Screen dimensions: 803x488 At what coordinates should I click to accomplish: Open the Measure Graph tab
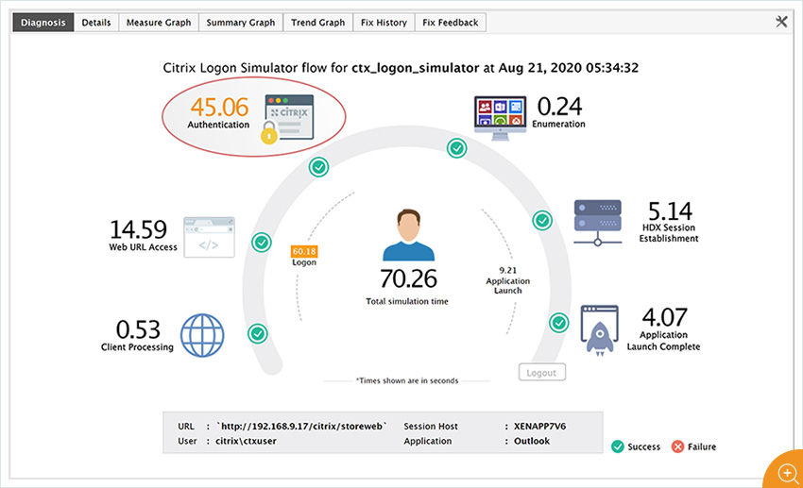click(x=159, y=23)
